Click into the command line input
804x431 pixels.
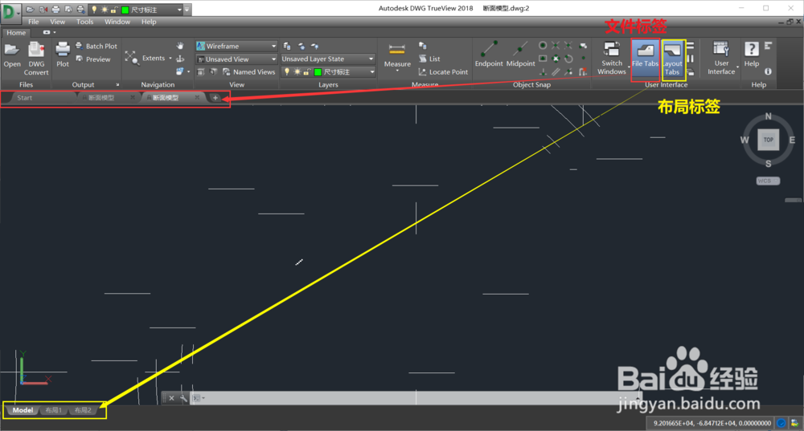coord(416,398)
